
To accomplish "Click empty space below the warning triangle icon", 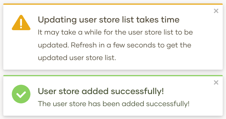I will (21, 49).
